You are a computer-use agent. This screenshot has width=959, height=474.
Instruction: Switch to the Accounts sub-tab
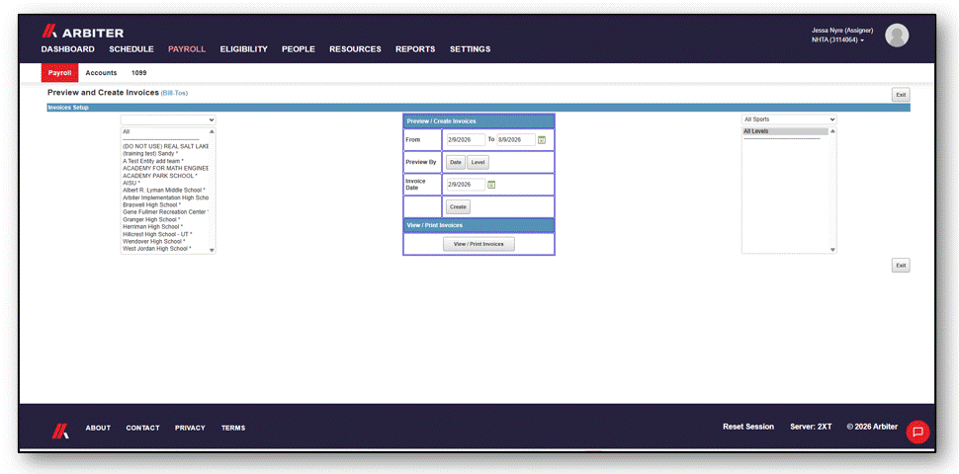coord(101,73)
